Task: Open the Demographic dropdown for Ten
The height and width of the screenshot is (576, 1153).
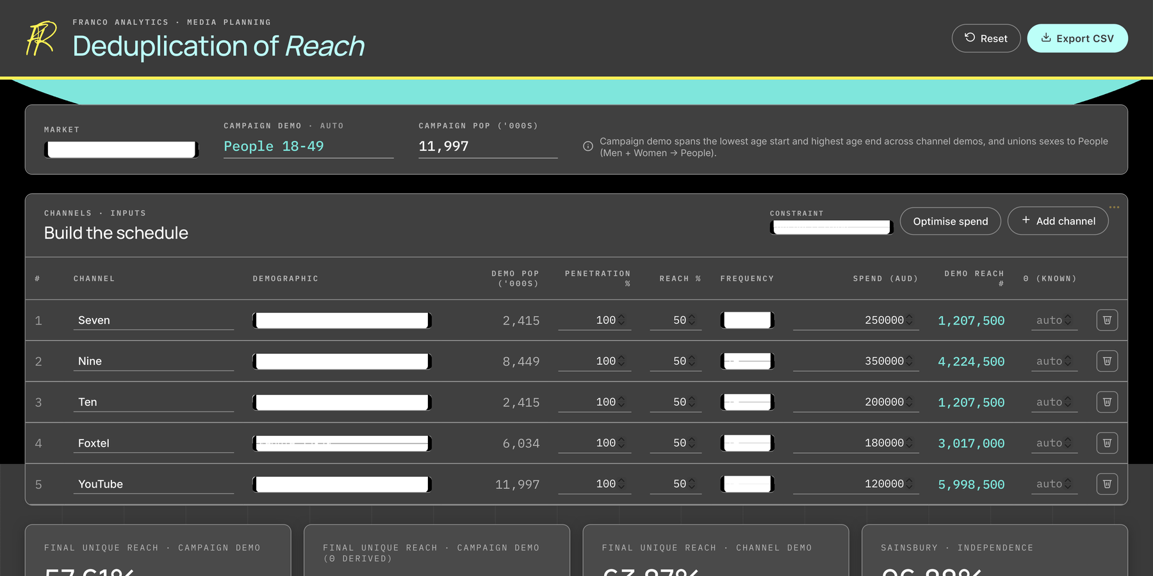Action: [342, 403]
